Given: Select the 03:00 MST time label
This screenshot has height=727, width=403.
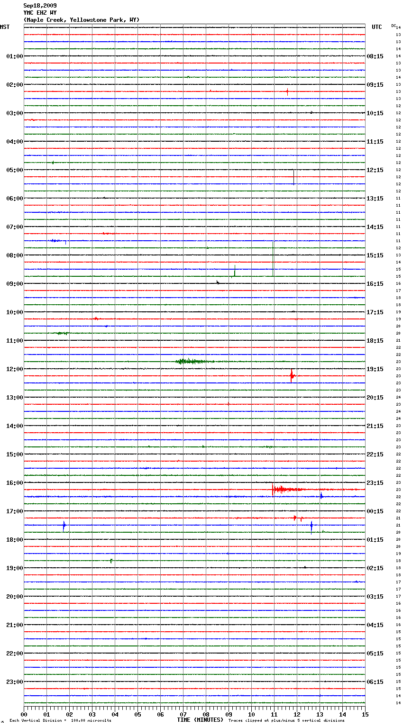Looking at the screenshot, I should tap(15, 113).
